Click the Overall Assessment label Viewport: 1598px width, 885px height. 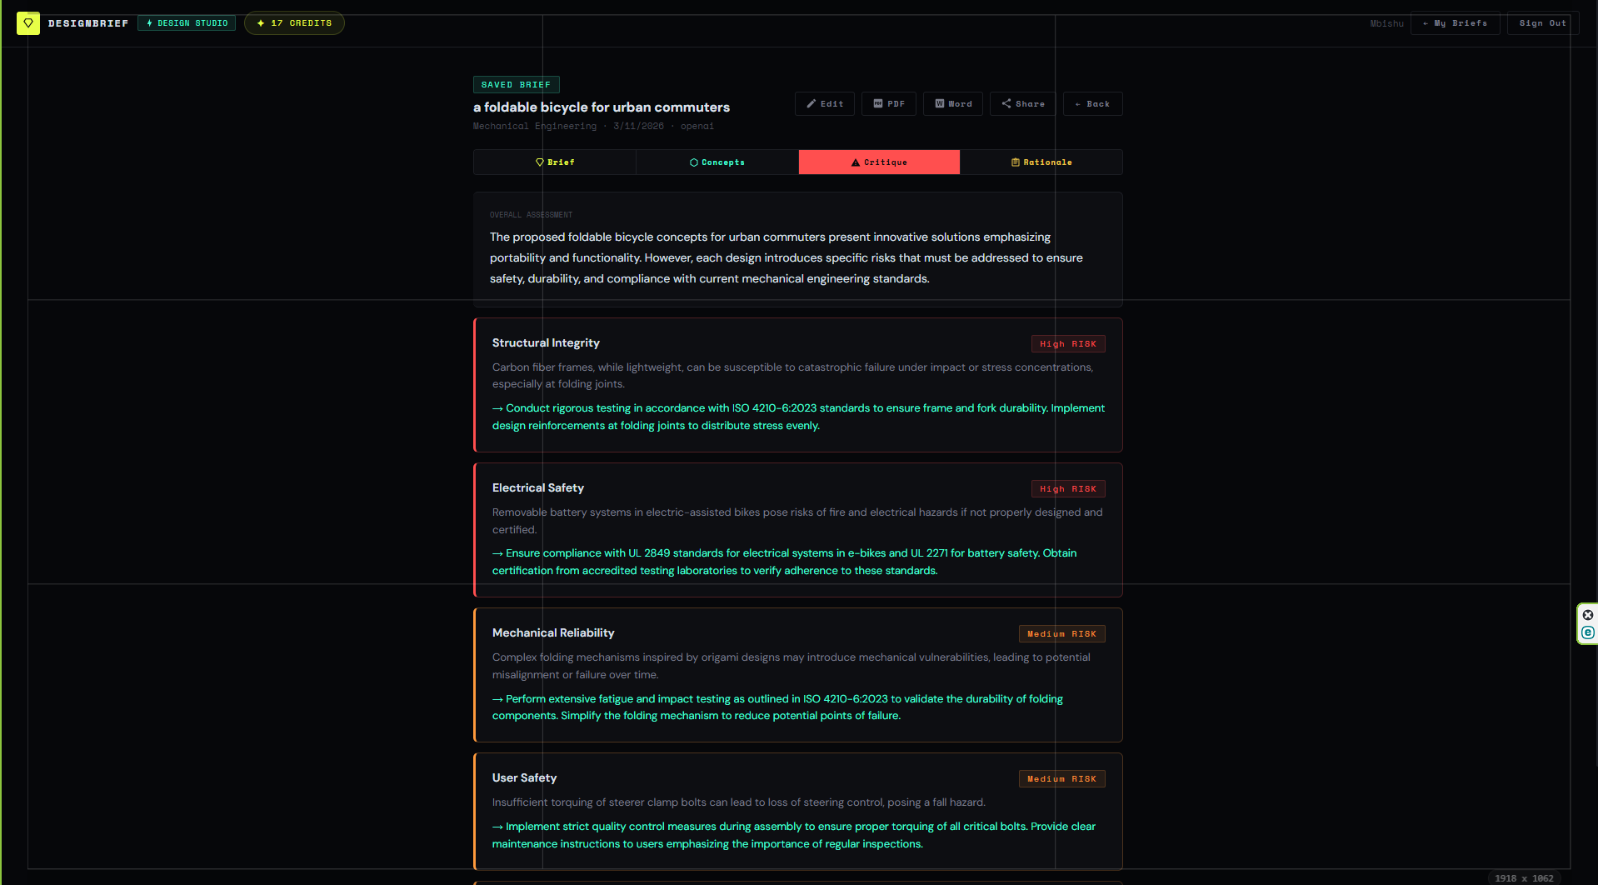(x=531, y=215)
